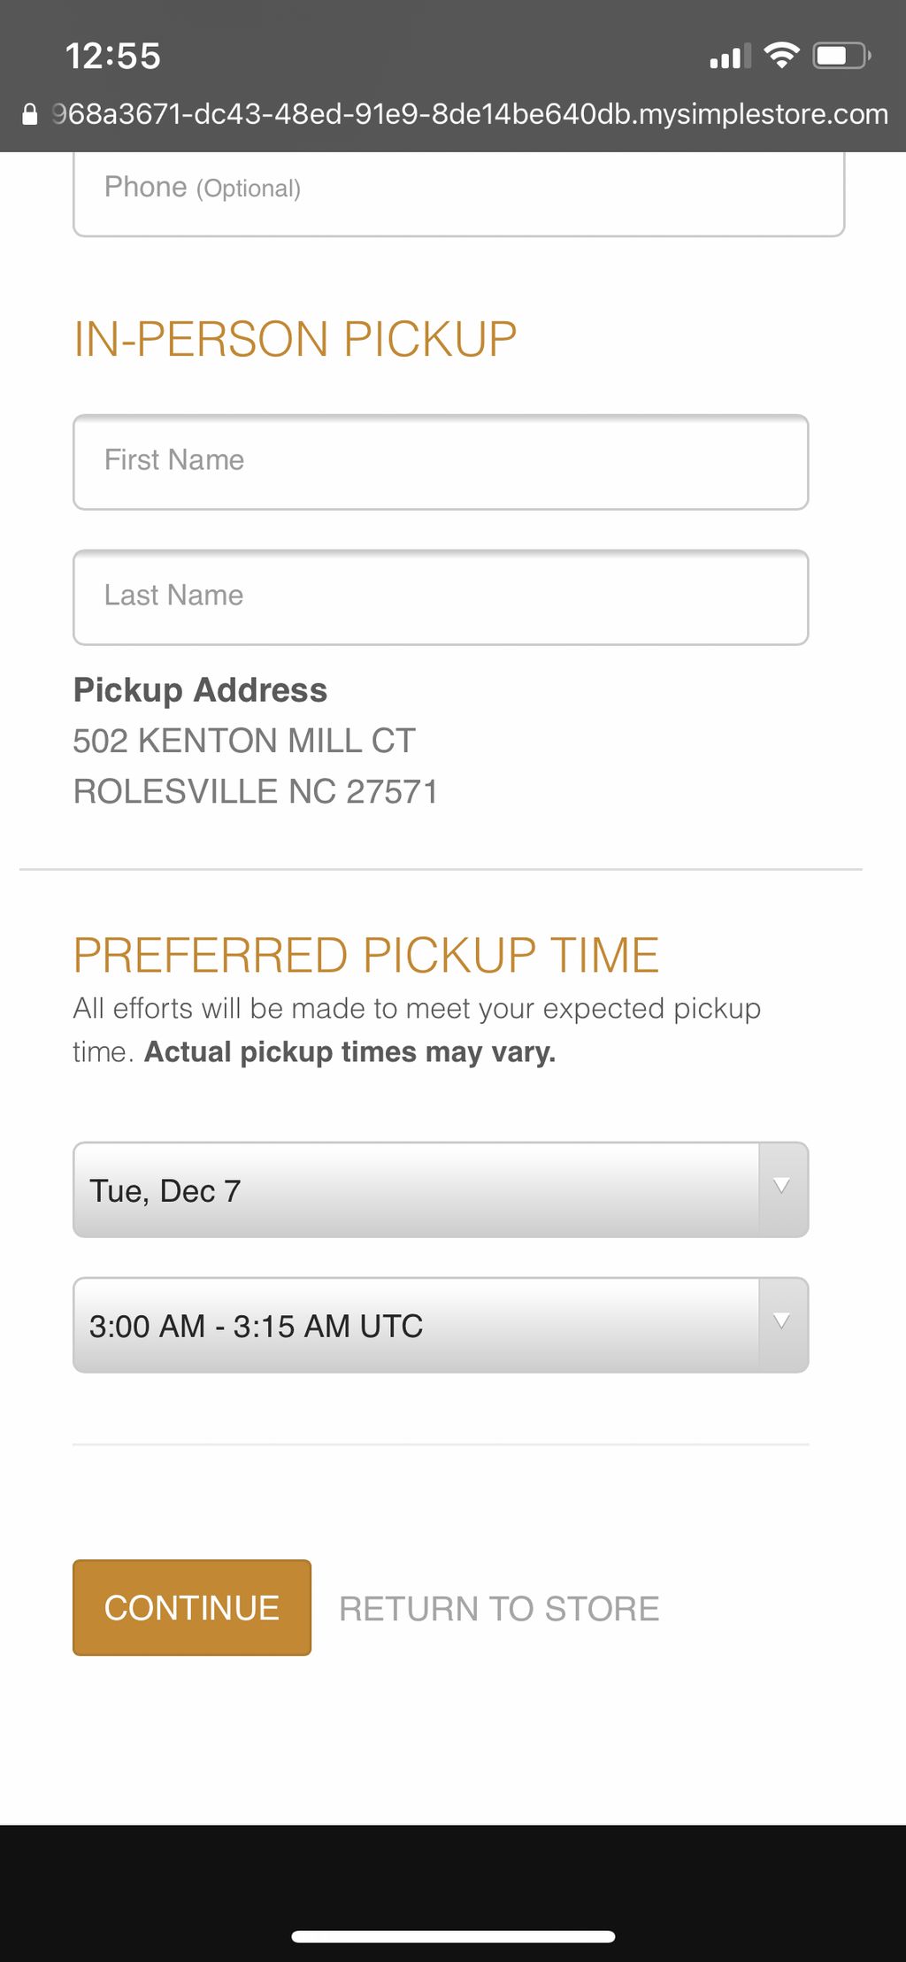
Task: Click into the First Name field
Action: click(441, 462)
